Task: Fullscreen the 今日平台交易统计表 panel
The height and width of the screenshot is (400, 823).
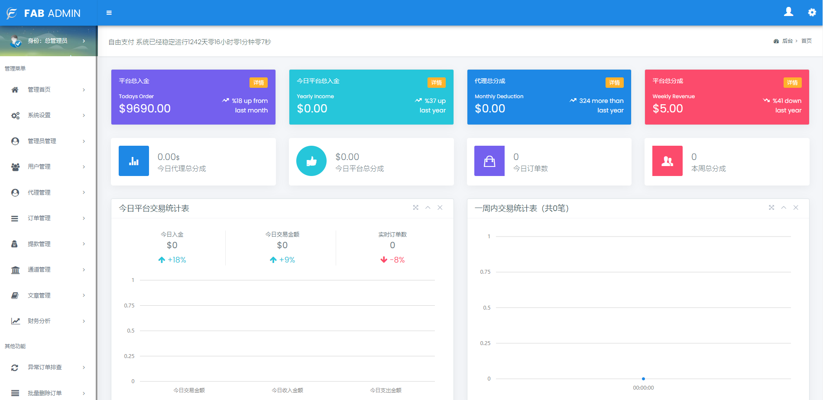Action: pyautogui.click(x=416, y=208)
